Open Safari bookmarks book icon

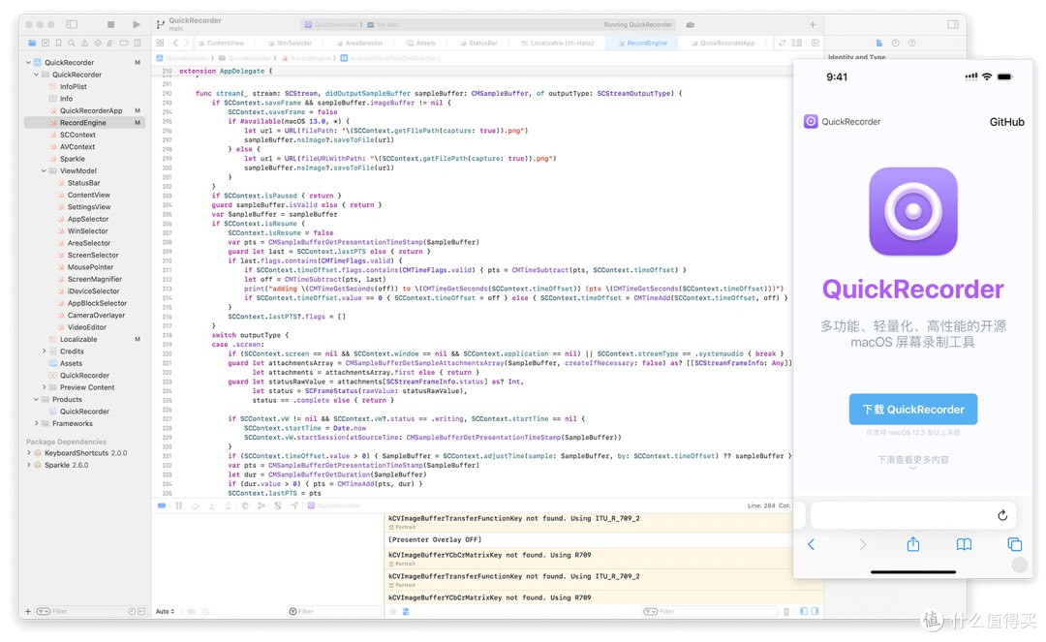pyautogui.click(x=964, y=544)
